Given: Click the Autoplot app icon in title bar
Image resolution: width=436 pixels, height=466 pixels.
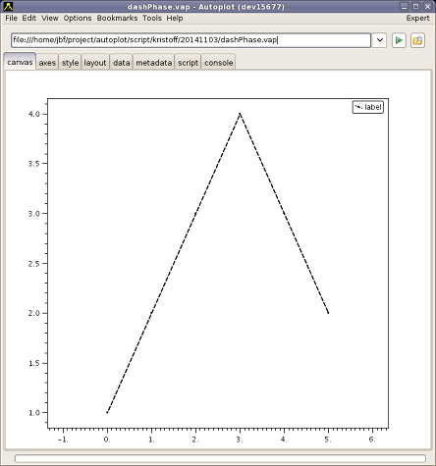Looking at the screenshot, I should tap(8, 6).
